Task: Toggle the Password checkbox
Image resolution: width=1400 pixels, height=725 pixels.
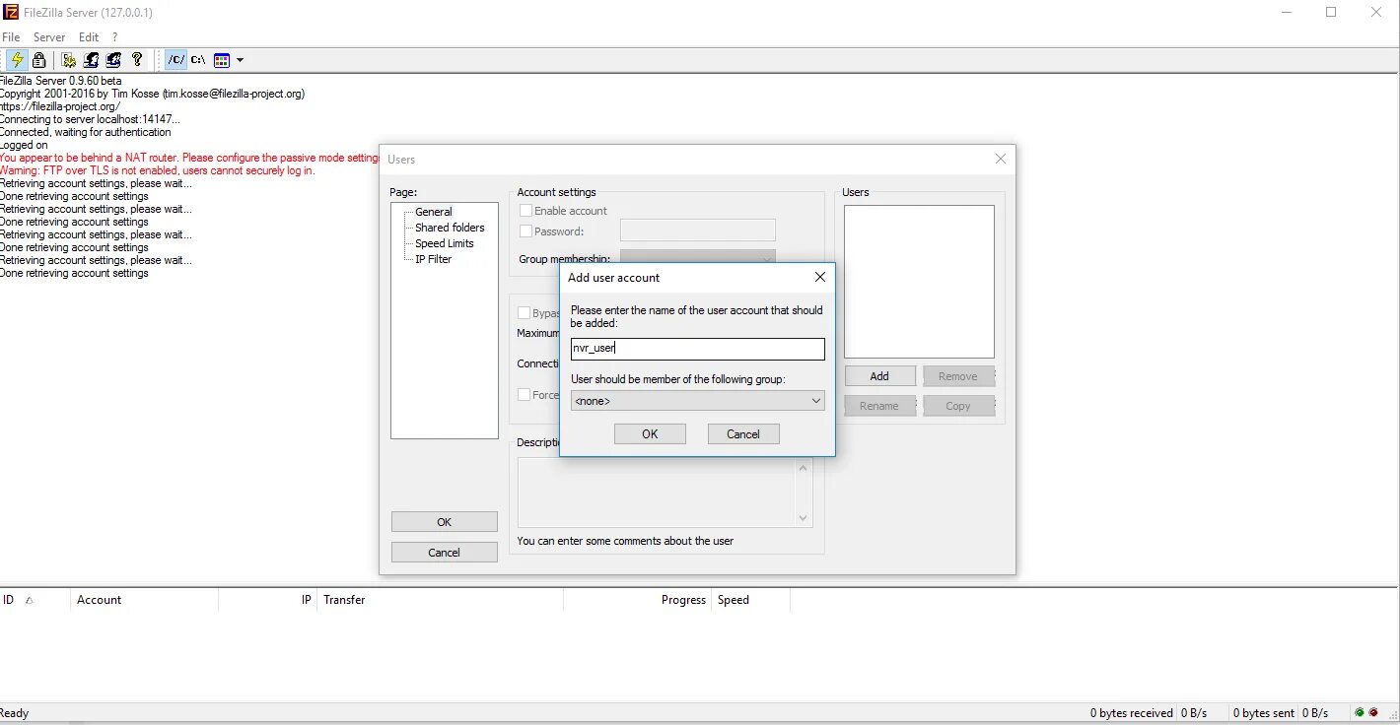Action: point(525,231)
